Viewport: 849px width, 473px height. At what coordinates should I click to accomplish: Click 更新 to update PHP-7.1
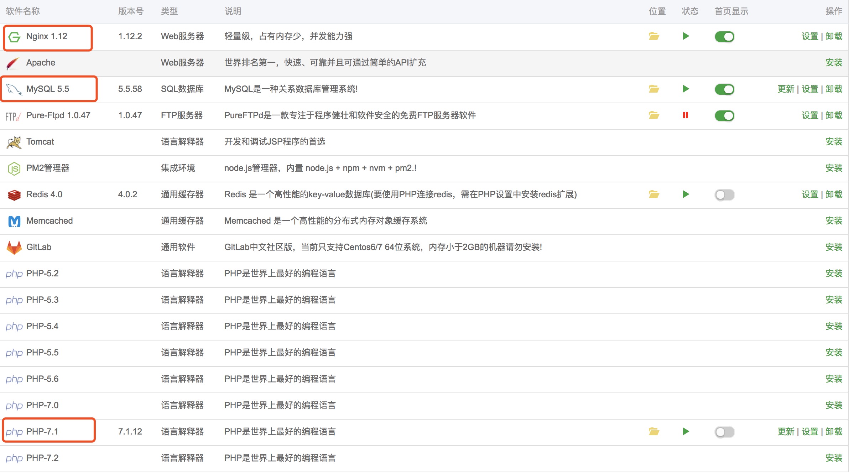786,432
